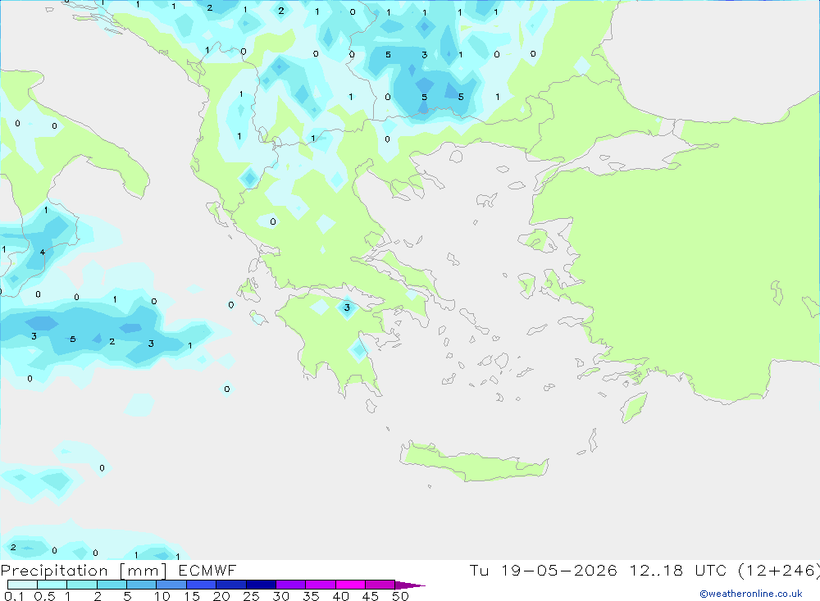Click the island of Rhodes on the map

pyautogui.click(x=634, y=407)
